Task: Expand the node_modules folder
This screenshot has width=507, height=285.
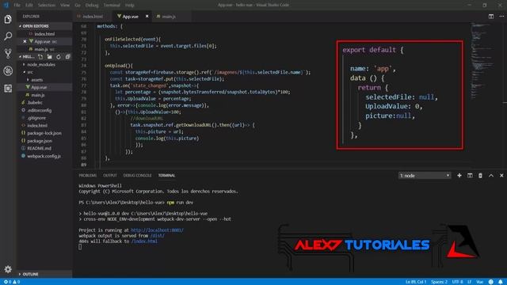Action: click(x=41, y=65)
